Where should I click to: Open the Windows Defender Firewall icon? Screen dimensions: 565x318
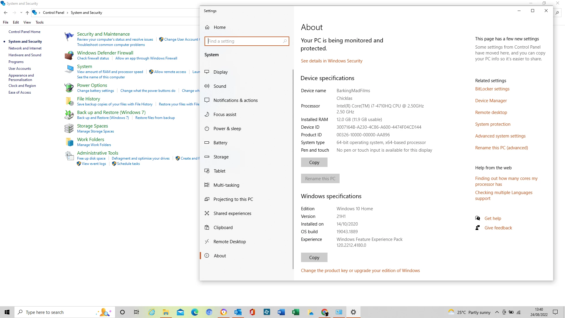coord(69,55)
